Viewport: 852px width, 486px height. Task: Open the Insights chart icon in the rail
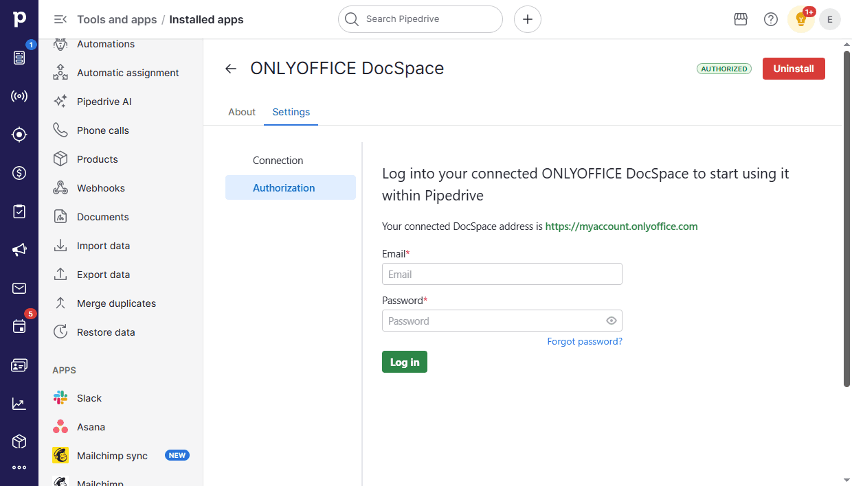pos(19,404)
